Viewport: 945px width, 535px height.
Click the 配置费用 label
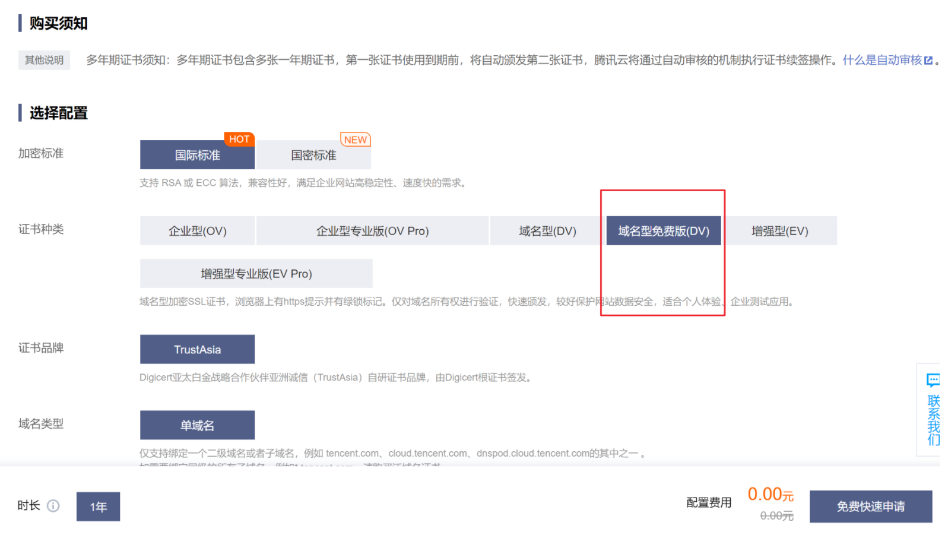[x=709, y=503]
